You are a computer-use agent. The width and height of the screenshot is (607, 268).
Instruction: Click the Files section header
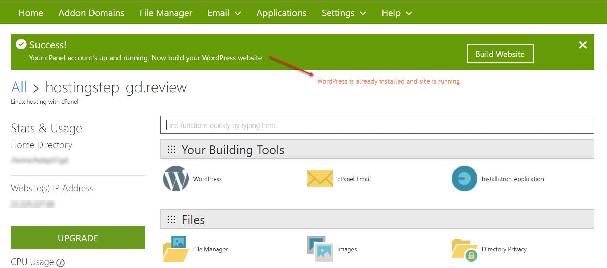[377, 219]
